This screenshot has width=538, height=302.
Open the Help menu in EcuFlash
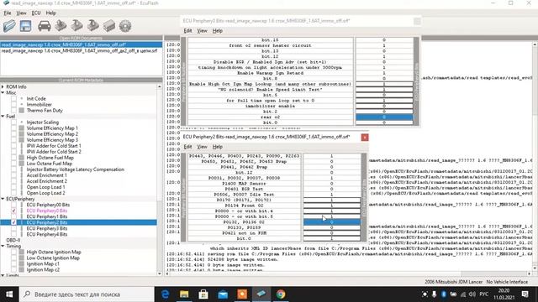(50, 13)
